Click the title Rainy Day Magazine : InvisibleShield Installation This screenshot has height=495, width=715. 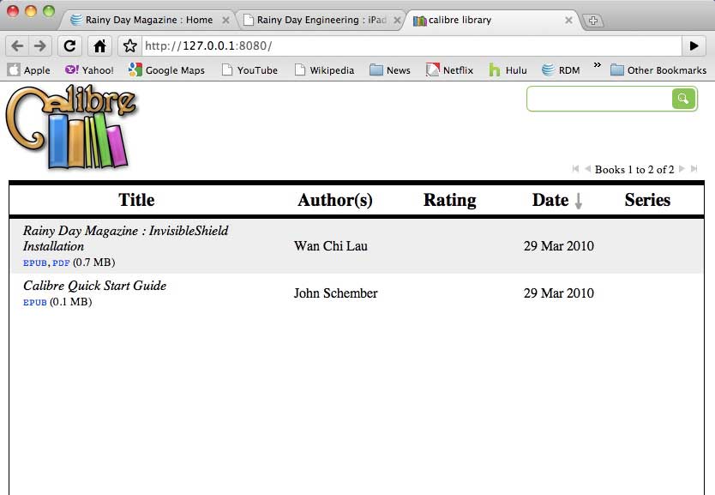[125, 238]
